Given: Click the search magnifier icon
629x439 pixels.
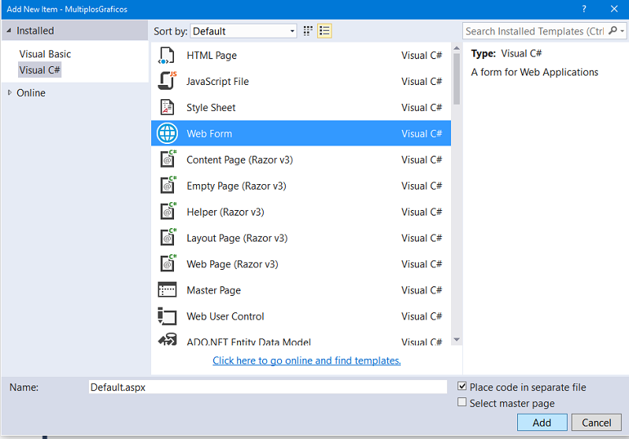Looking at the screenshot, I should pyautogui.click(x=612, y=31).
